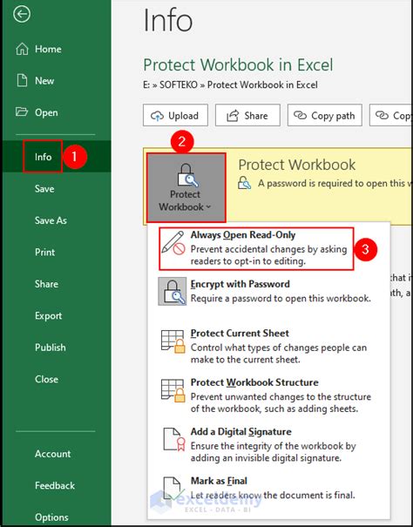This screenshot has height=527, width=413.
Task: Open Excel Options at sidebar bottom
Action: coord(51,517)
